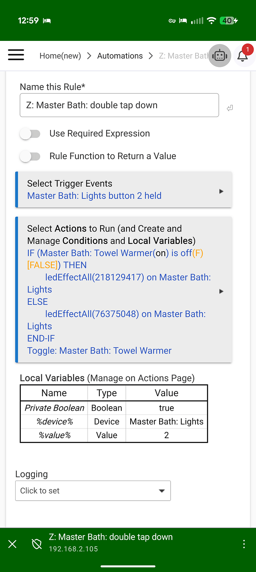Click the IF Towel Warmer condition line
Viewport: 256px width, 572px height.
tap(115, 259)
